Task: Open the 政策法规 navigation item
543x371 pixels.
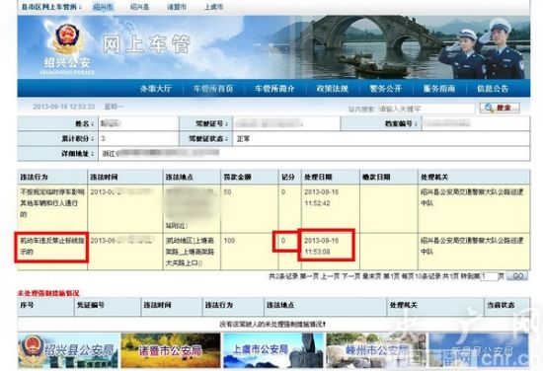Action: (332, 89)
